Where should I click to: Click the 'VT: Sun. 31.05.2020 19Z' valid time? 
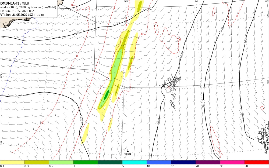click(16, 15)
